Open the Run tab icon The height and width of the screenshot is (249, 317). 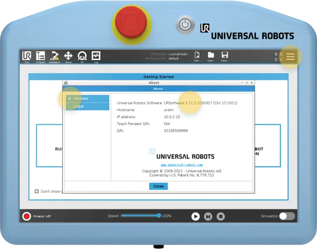tap(26, 56)
